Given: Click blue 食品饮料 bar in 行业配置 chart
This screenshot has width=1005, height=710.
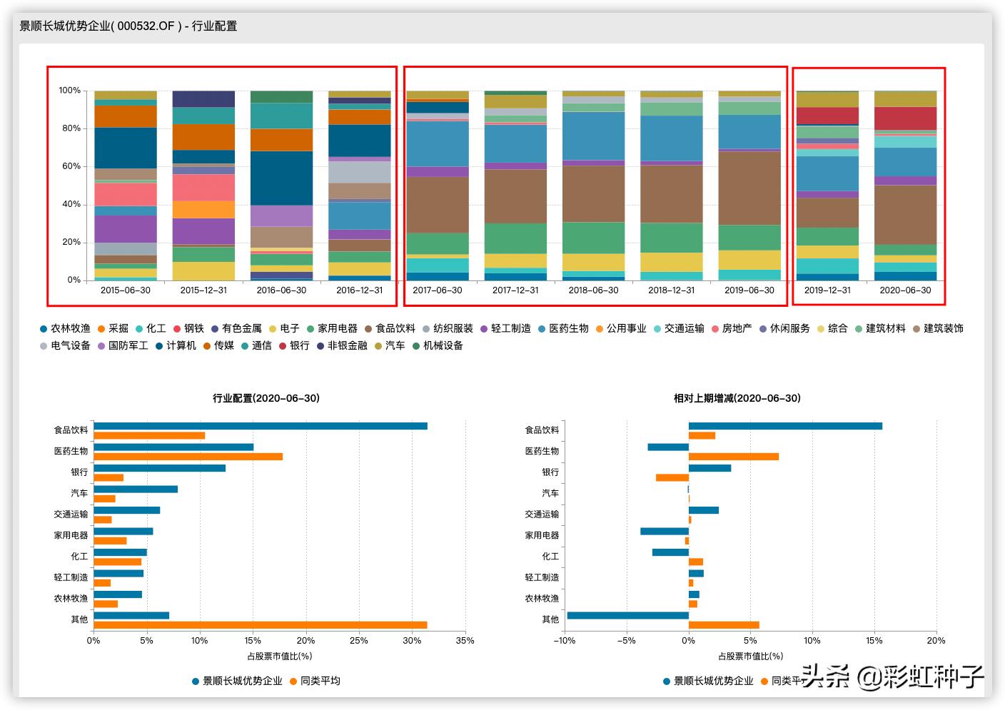Looking at the screenshot, I should pyautogui.click(x=261, y=426).
